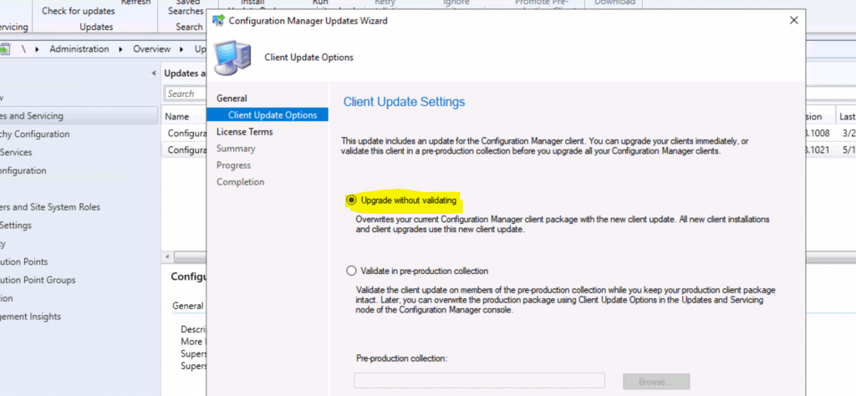Screen dimensions: 856x396
Task: Select Upgrade without validating option
Action: [352, 201]
